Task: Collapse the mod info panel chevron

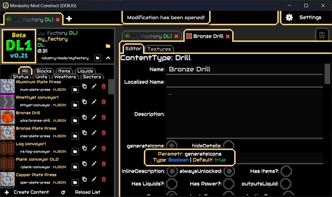Action: click(108, 58)
